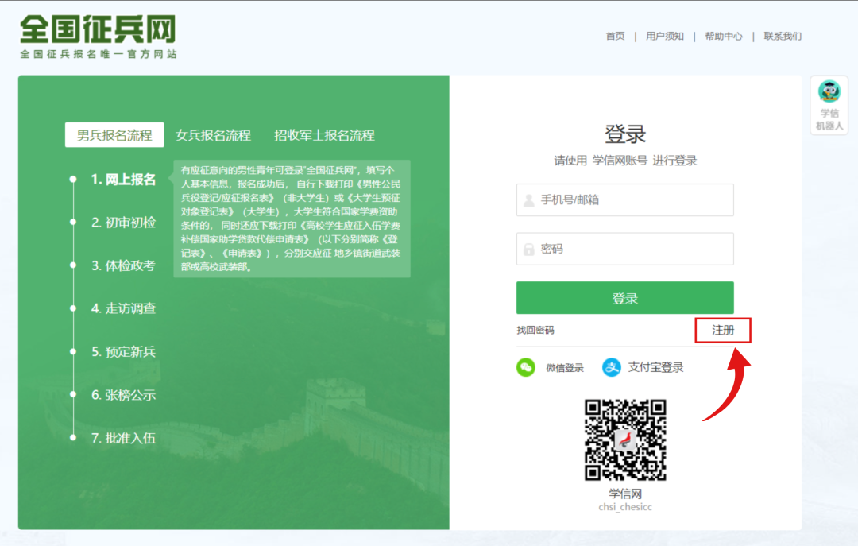Click the WeChat login icon
The image size is (858, 546).
tap(527, 368)
